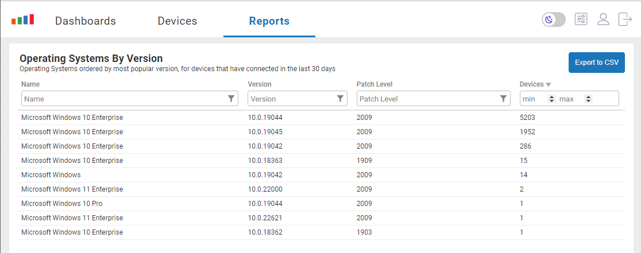Click the 14 devices count cell
This screenshot has width=641, height=253.
[524, 174]
